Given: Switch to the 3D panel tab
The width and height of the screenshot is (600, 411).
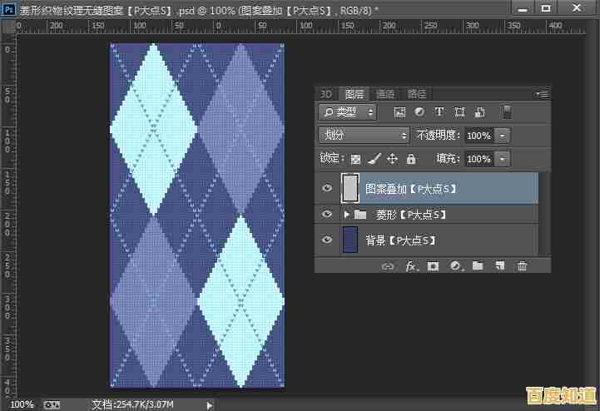Looking at the screenshot, I should 326,94.
